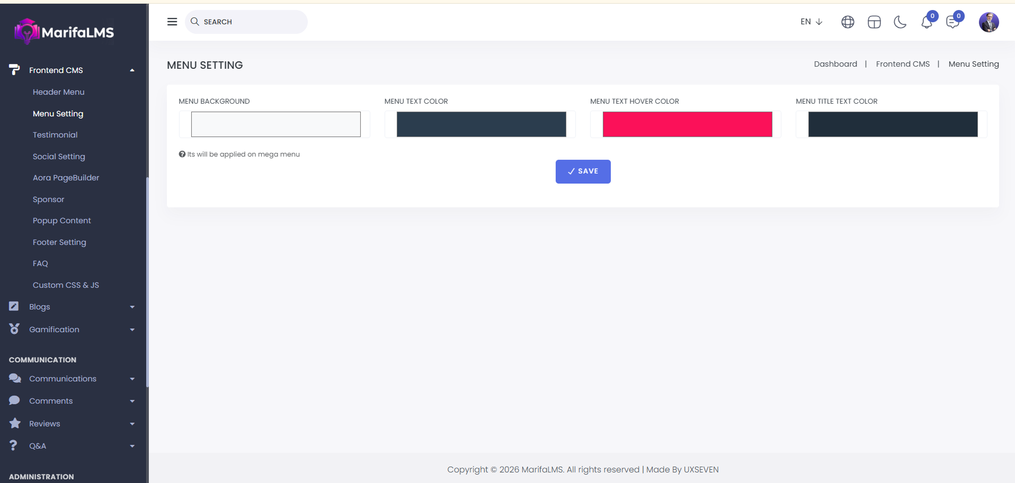The height and width of the screenshot is (483, 1015).
Task: Pick the Menu Text Hover Color swatch
Action: point(687,124)
